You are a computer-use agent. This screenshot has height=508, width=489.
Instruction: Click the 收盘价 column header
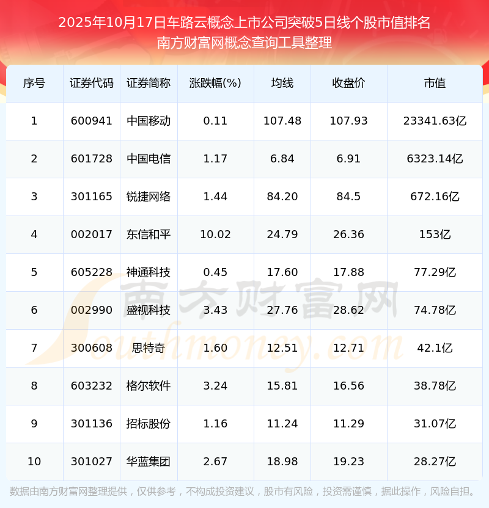(348, 83)
